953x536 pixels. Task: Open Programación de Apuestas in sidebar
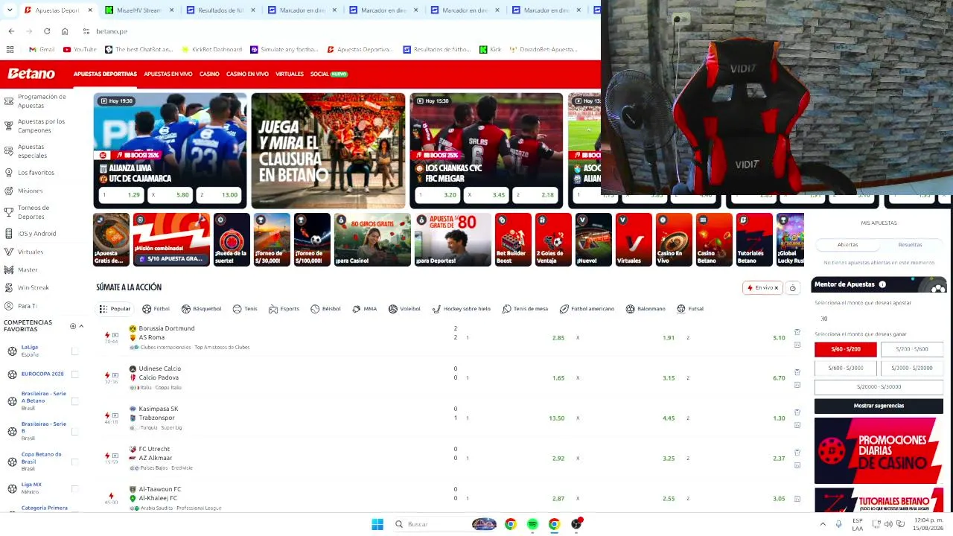tap(42, 100)
